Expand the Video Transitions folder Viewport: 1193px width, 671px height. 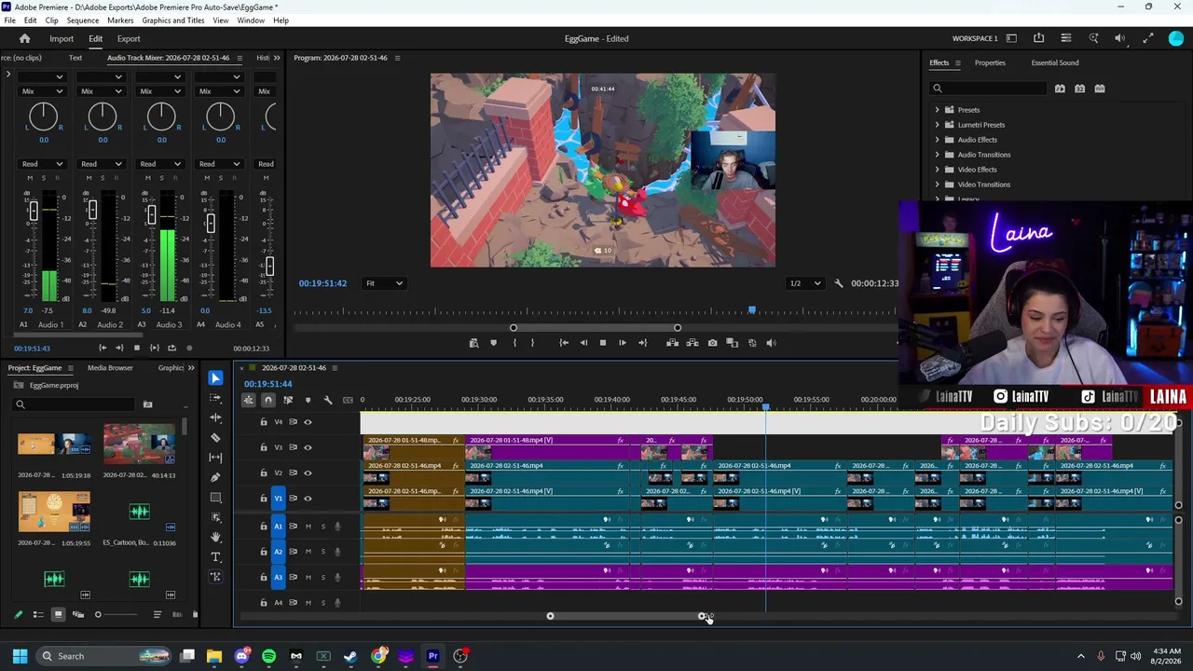pyautogui.click(x=938, y=185)
